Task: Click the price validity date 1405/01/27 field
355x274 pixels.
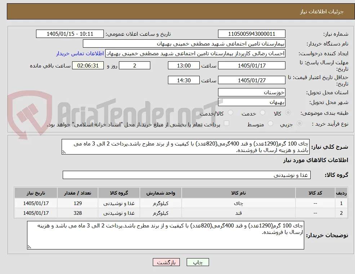Action: click(252, 80)
